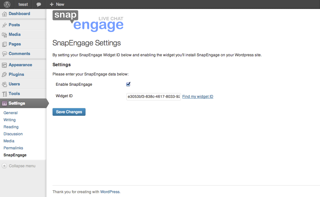This screenshot has height=197, width=320.
Task: Select the SnapEngage settings submenu
Action: pos(15,155)
